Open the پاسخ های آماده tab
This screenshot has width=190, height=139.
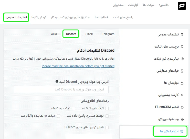coord(123,17)
